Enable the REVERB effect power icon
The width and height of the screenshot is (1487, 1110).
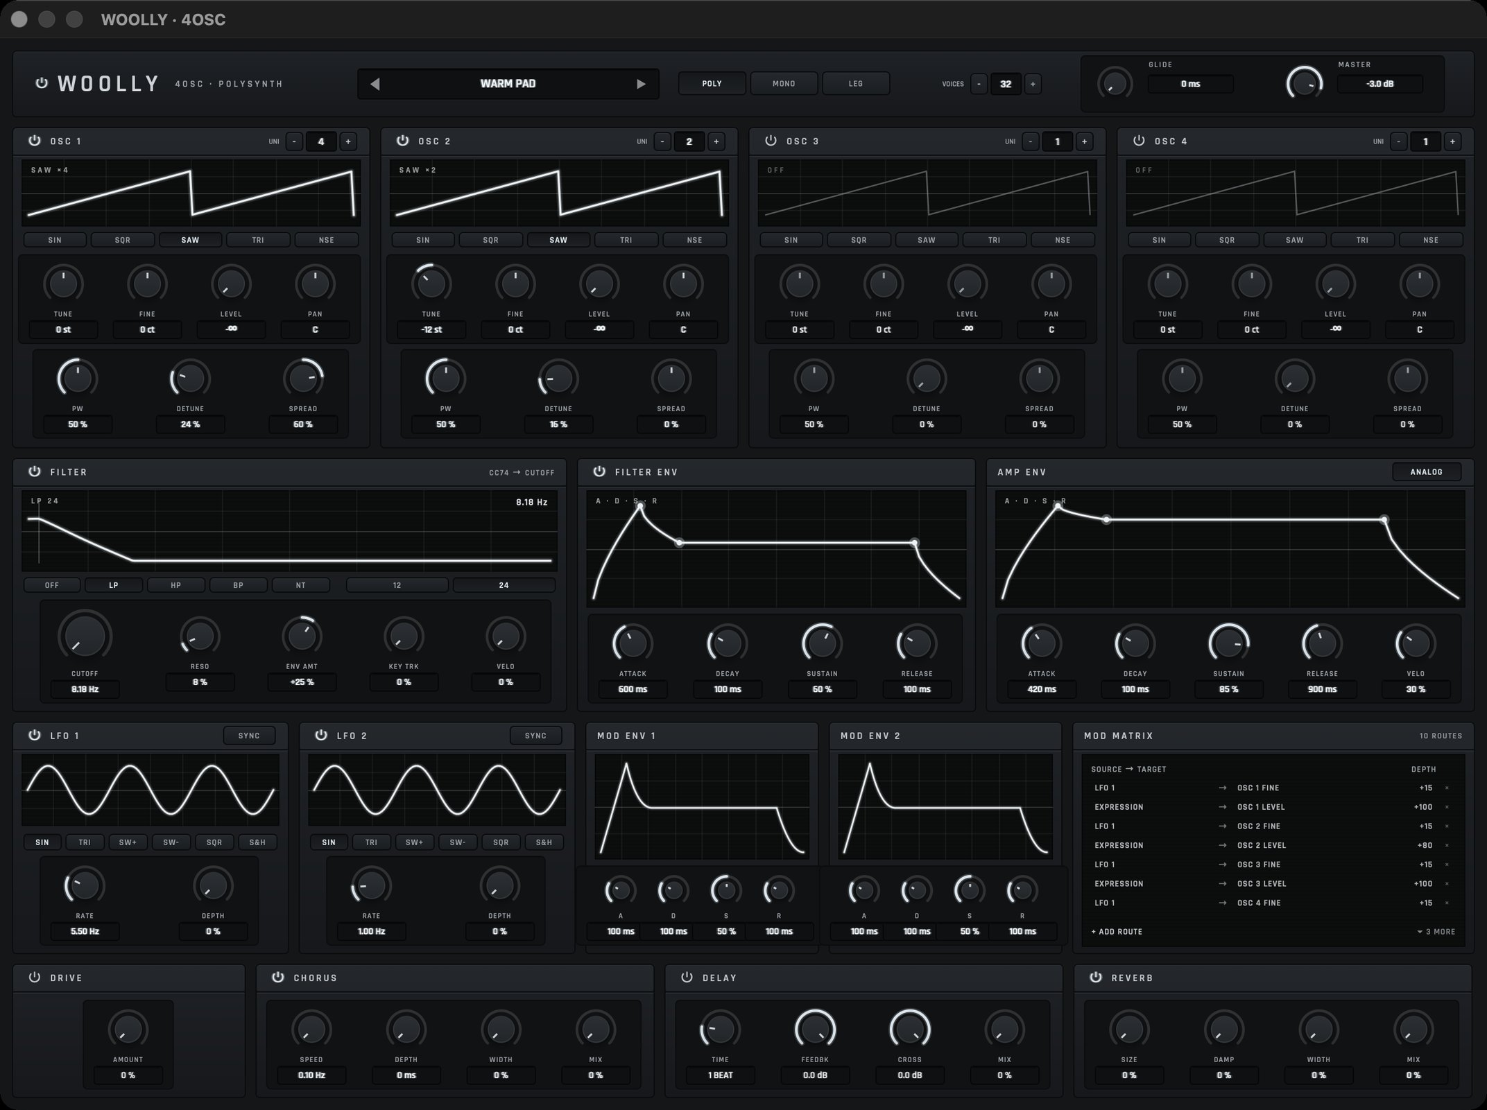[1096, 977]
